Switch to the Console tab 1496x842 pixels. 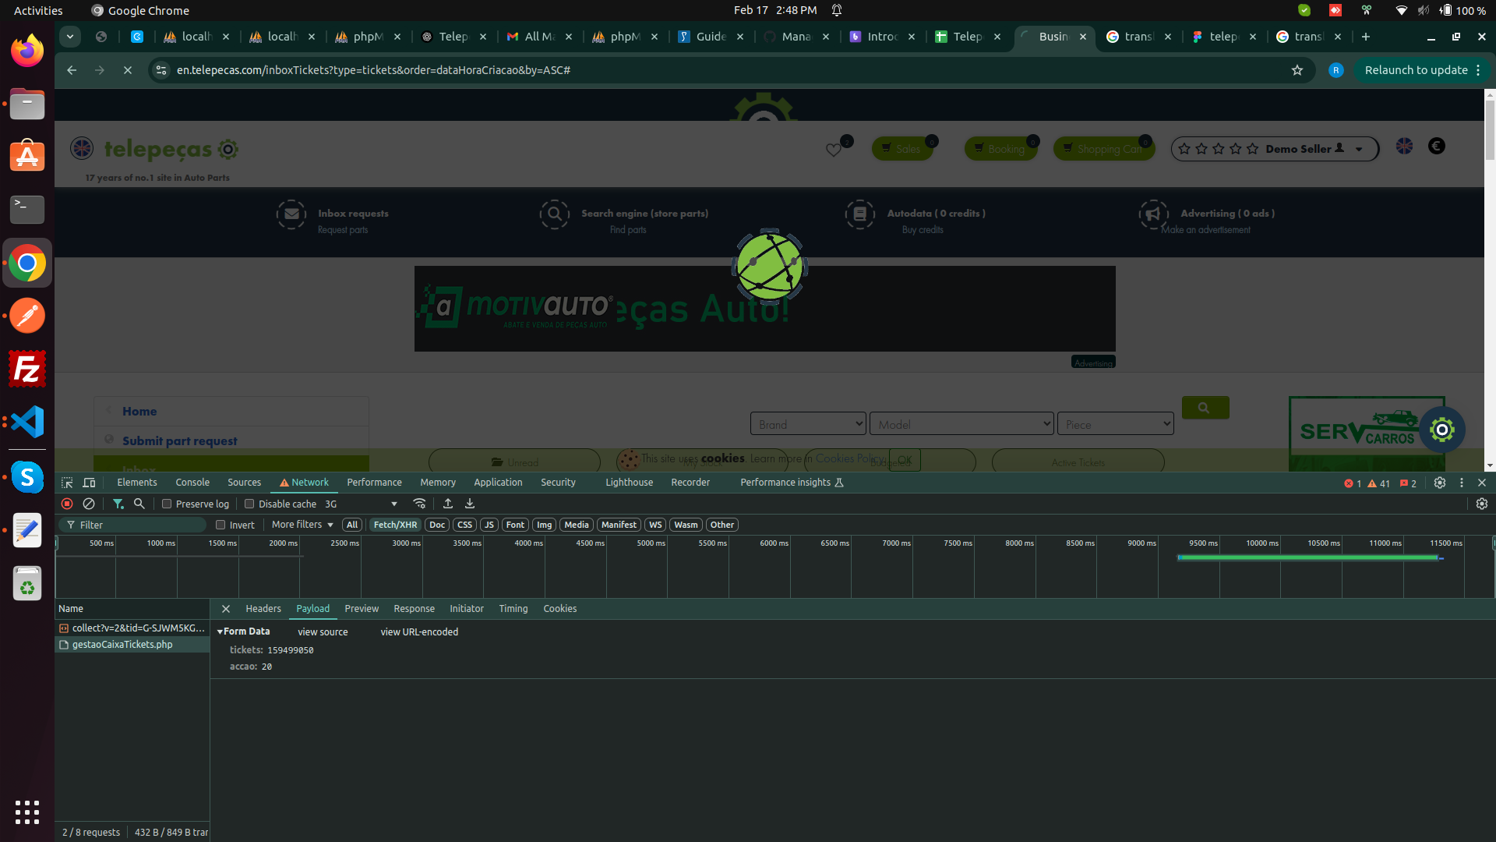192,483
